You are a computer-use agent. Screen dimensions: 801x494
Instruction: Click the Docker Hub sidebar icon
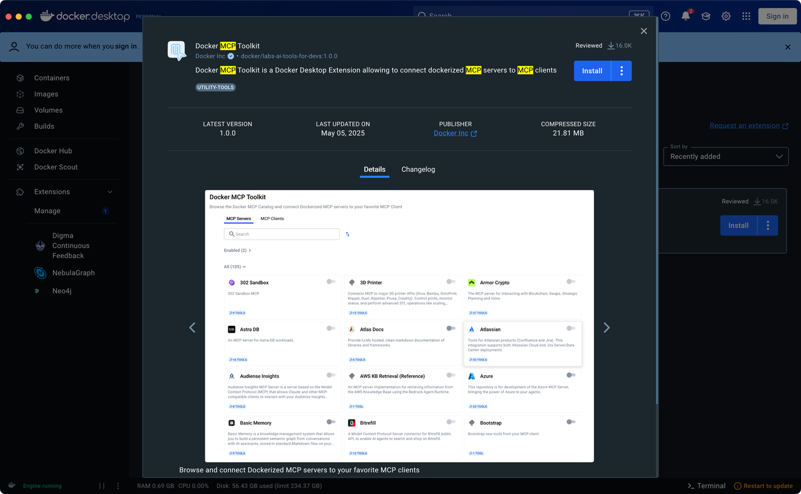tap(20, 151)
